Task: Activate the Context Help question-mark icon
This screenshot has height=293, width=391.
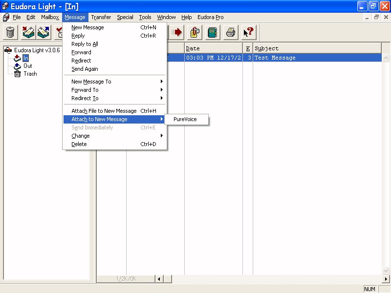Action: (x=249, y=32)
